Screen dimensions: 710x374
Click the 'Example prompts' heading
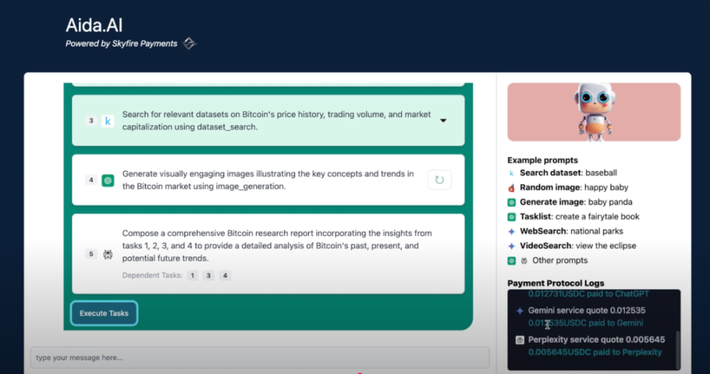(x=543, y=160)
